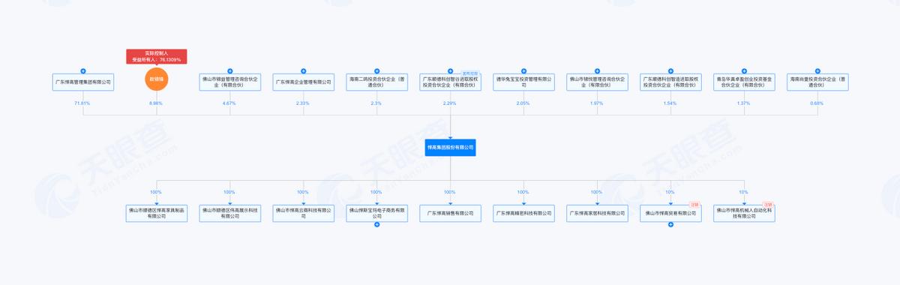Open shareholder node 佛山市锦益管理咨询合伙企业
The image size is (900, 285).
point(230,82)
